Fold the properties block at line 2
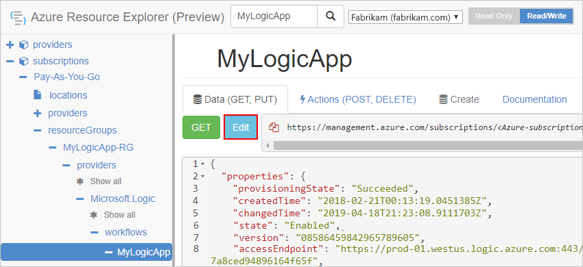Viewport: 583px width, 267px height. click(202, 176)
